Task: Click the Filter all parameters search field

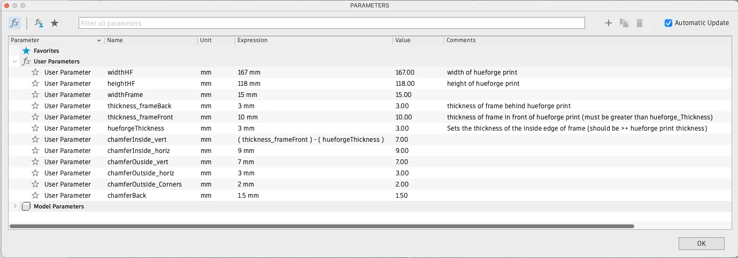Action: click(x=332, y=23)
